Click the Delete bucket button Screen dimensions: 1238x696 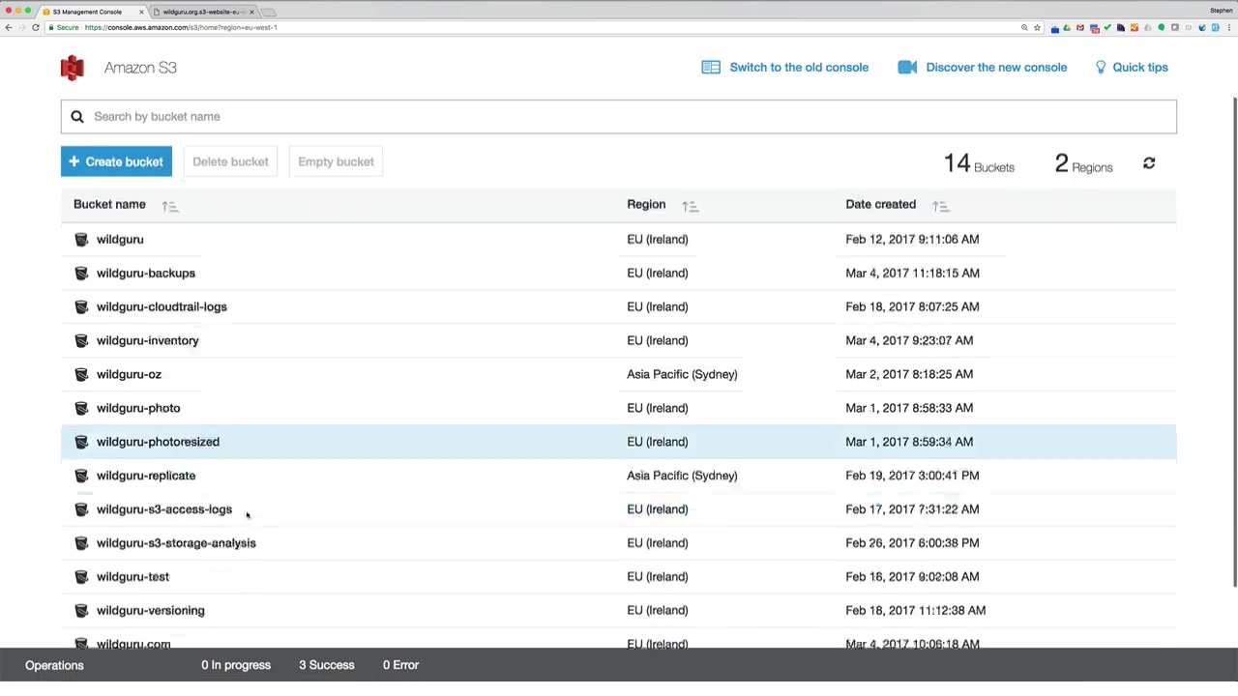(x=230, y=162)
